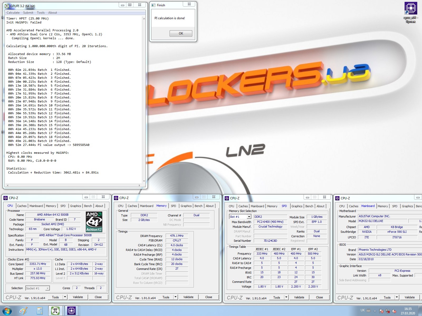Open Calculator from the taskbar
This screenshot has width=422, height=316.
pos(40,311)
